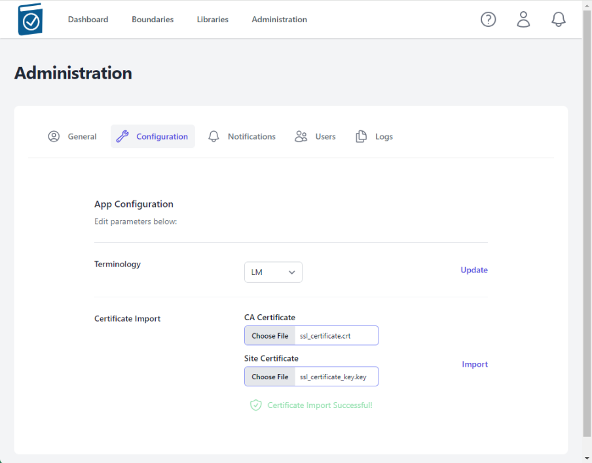Click the green shield success icon
The width and height of the screenshot is (592, 463).
[x=256, y=405]
